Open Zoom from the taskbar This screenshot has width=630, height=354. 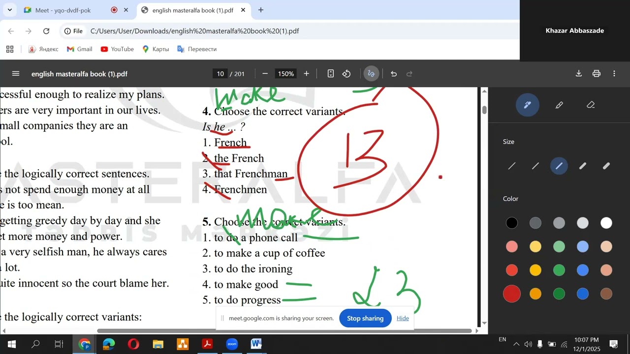pyautogui.click(x=232, y=344)
